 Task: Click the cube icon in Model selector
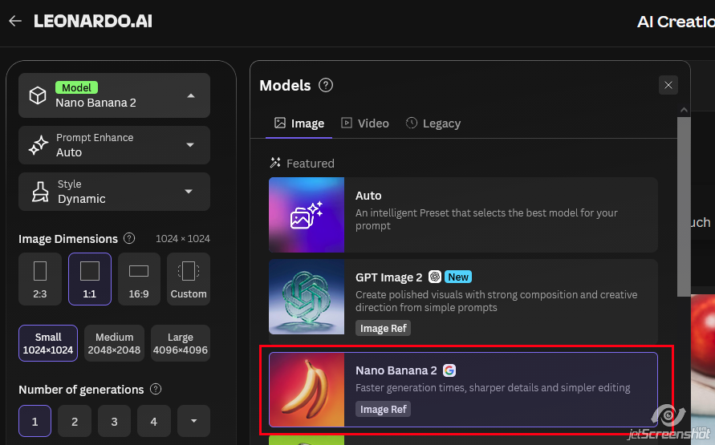[x=38, y=95]
